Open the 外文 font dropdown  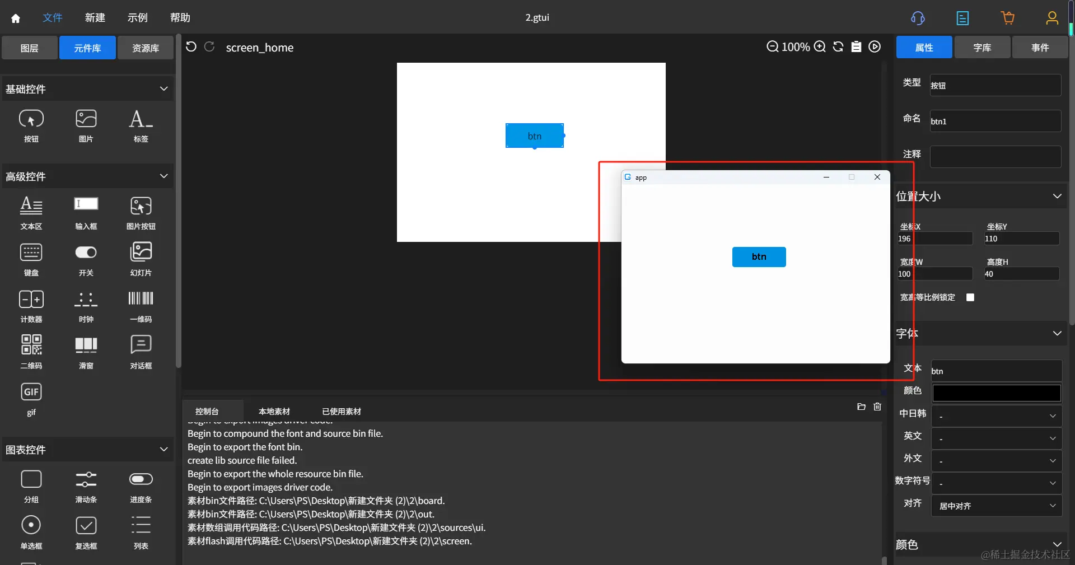point(997,461)
